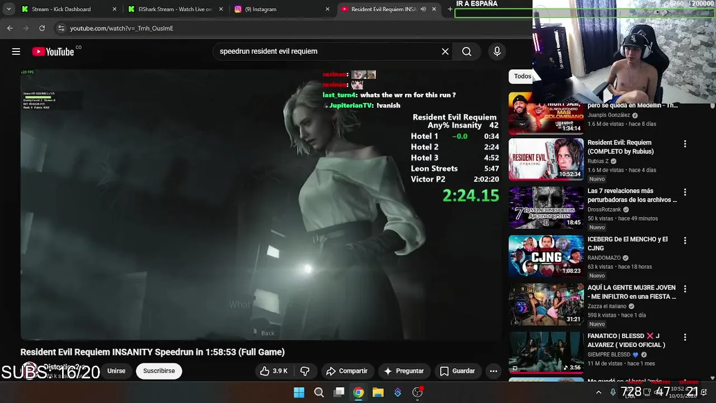
Task: Open the CJNG iceberg video thumbnail
Action: point(546,256)
